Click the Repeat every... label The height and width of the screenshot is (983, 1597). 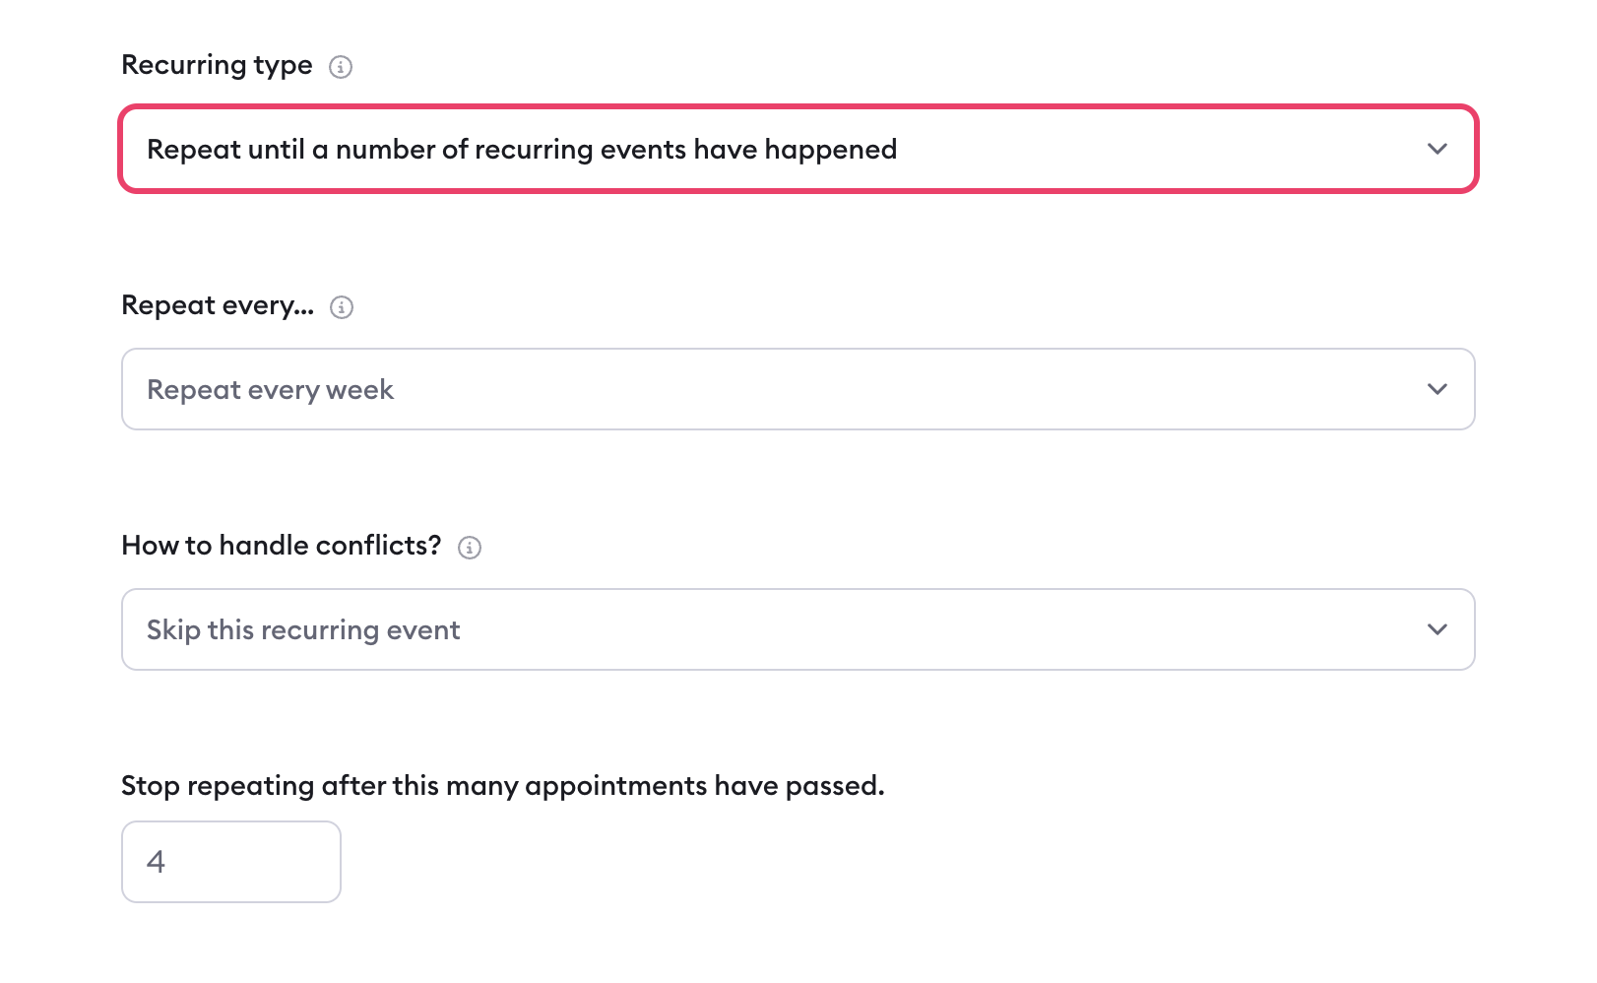click(217, 305)
